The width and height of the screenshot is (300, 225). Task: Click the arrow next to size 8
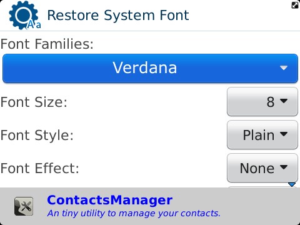[284, 101]
